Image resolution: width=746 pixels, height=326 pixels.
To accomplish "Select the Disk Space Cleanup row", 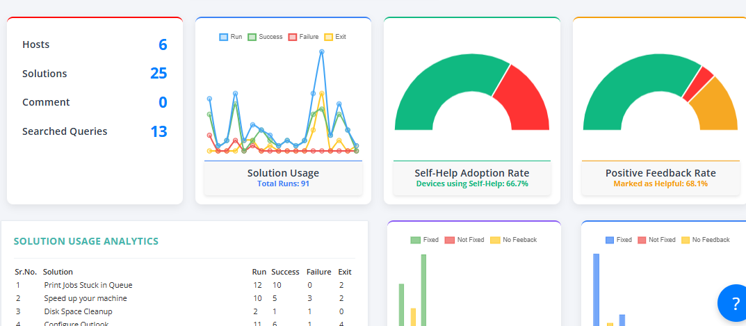I will point(185,311).
